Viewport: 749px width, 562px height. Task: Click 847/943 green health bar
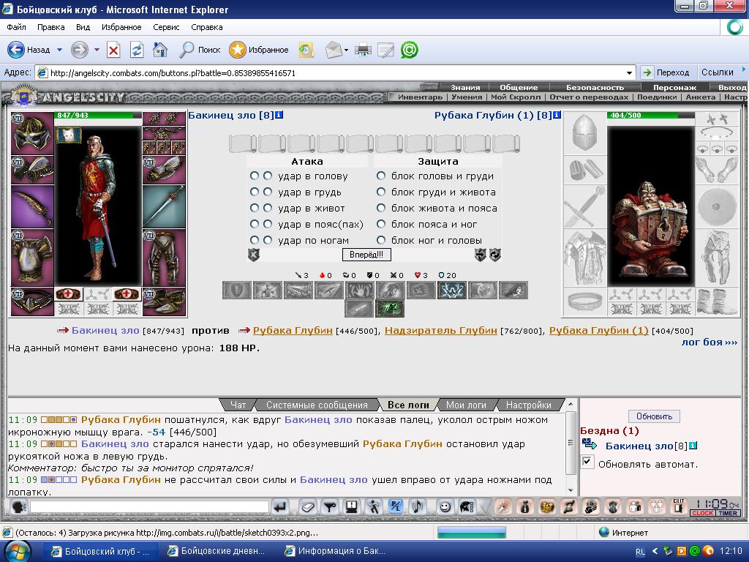coord(98,115)
